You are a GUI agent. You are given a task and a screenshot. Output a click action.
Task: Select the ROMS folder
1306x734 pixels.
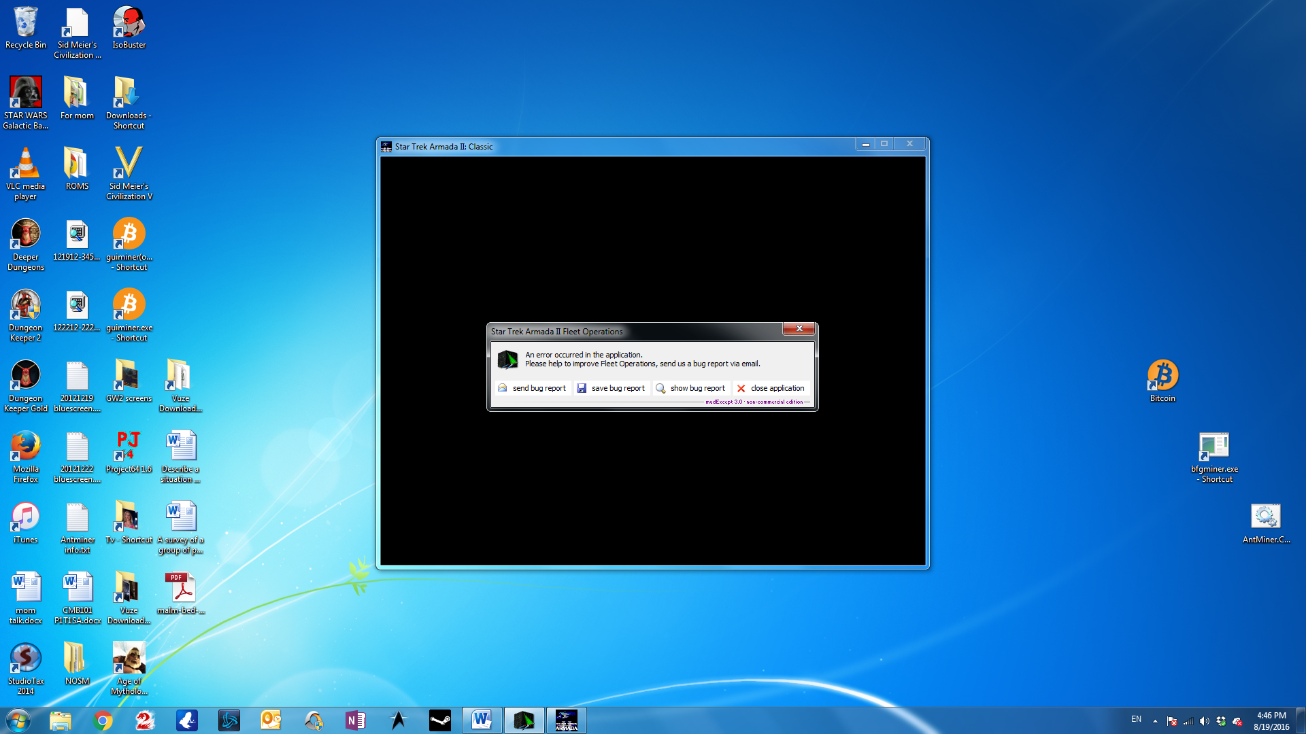pyautogui.click(x=77, y=169)
